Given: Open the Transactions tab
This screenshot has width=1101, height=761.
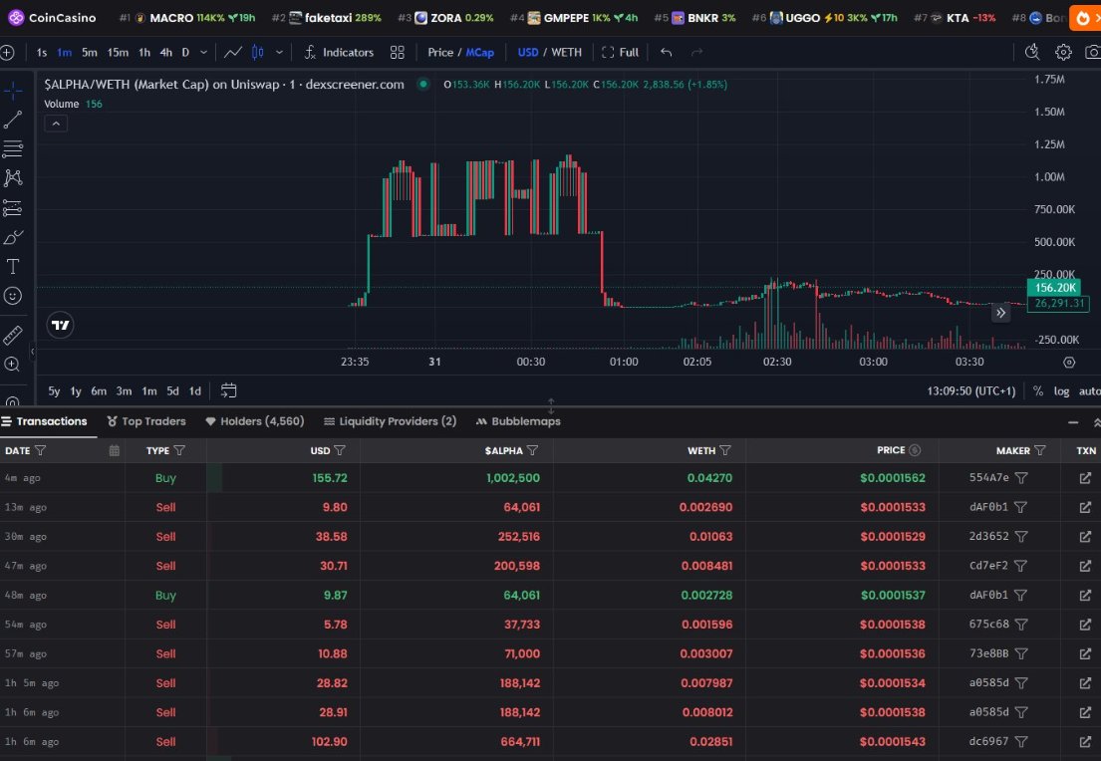Looking at the screenshot, I should coord(44,421).
